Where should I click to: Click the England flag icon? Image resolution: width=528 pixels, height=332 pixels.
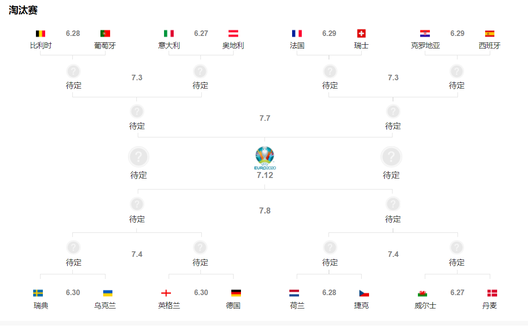click(166, 293)
